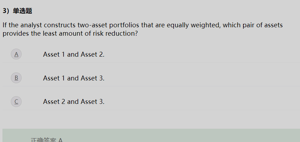This screenshot has width=300, height=142.
Task: Click the word 'which' in the question
Action: pos(232,25)
